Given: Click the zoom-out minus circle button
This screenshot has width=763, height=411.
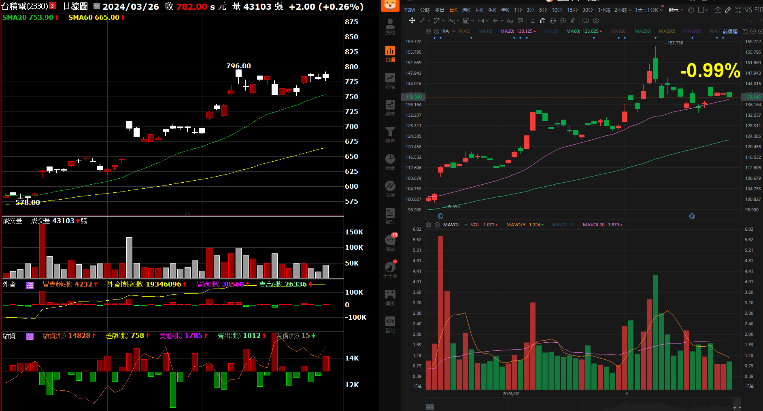Looking at the screenshot, I should [x=753, y=31].
